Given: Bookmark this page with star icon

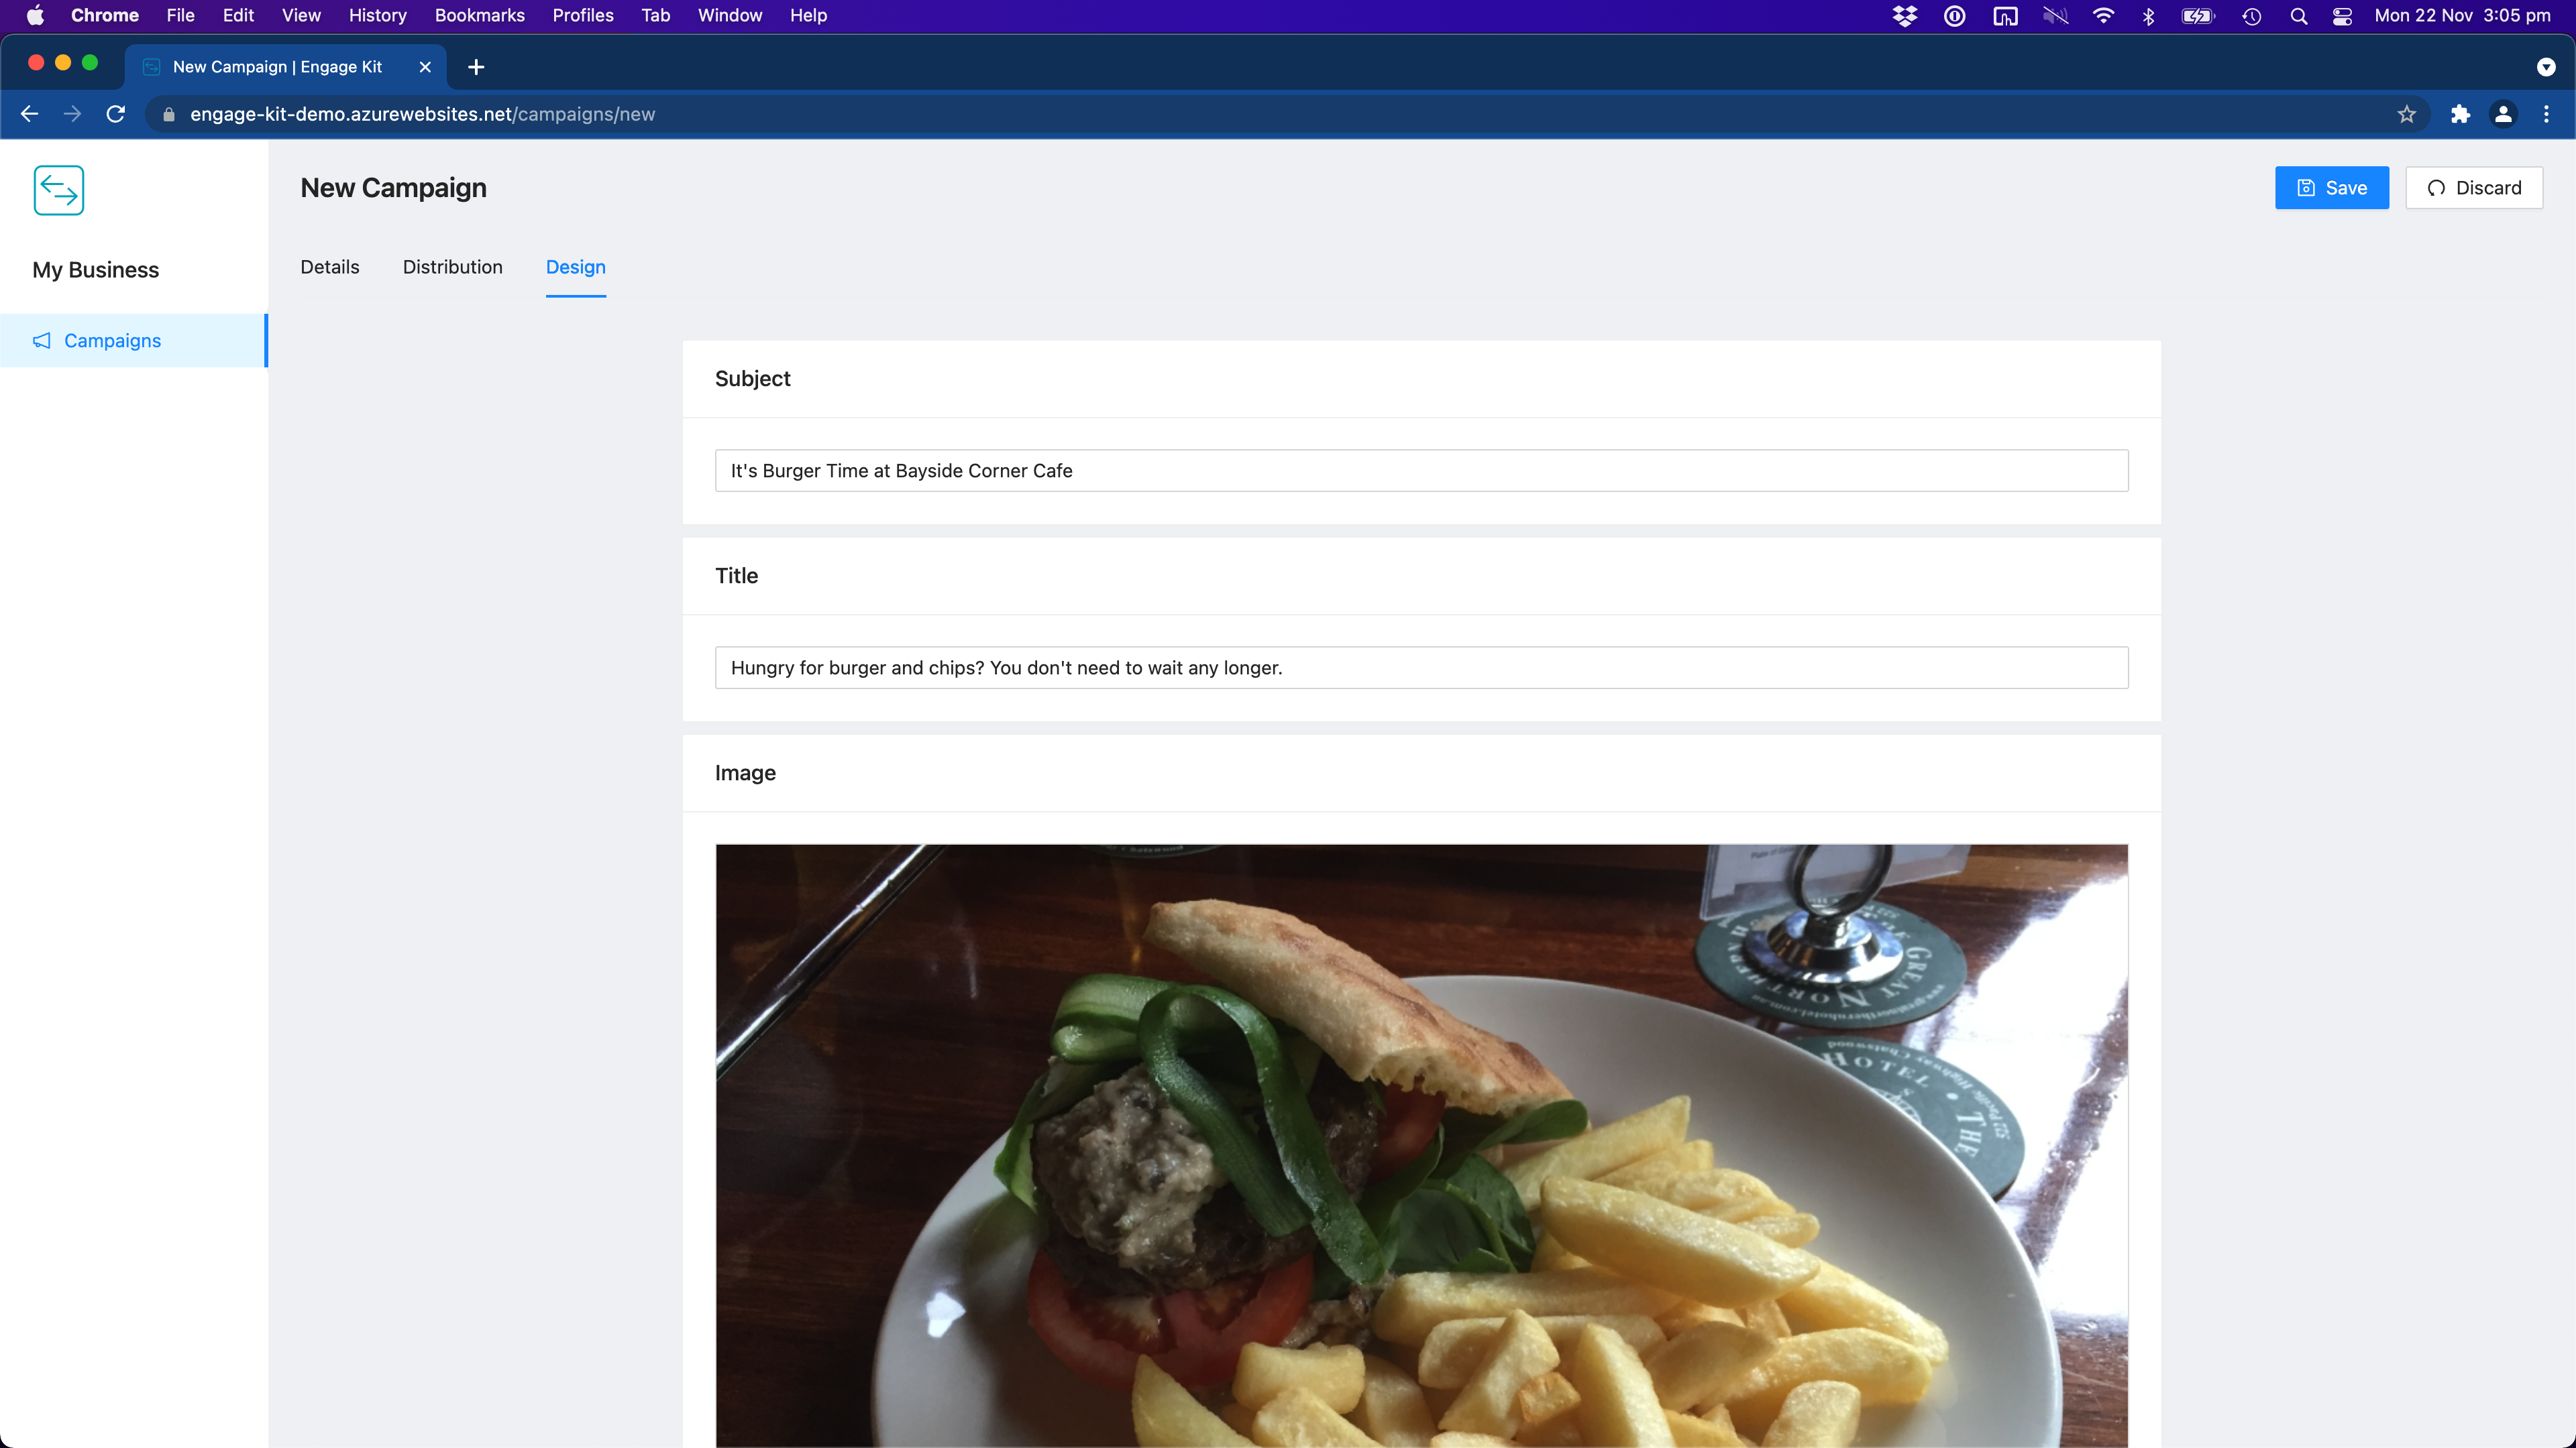Looking at the screenshot, I should tap(2406, 114).
